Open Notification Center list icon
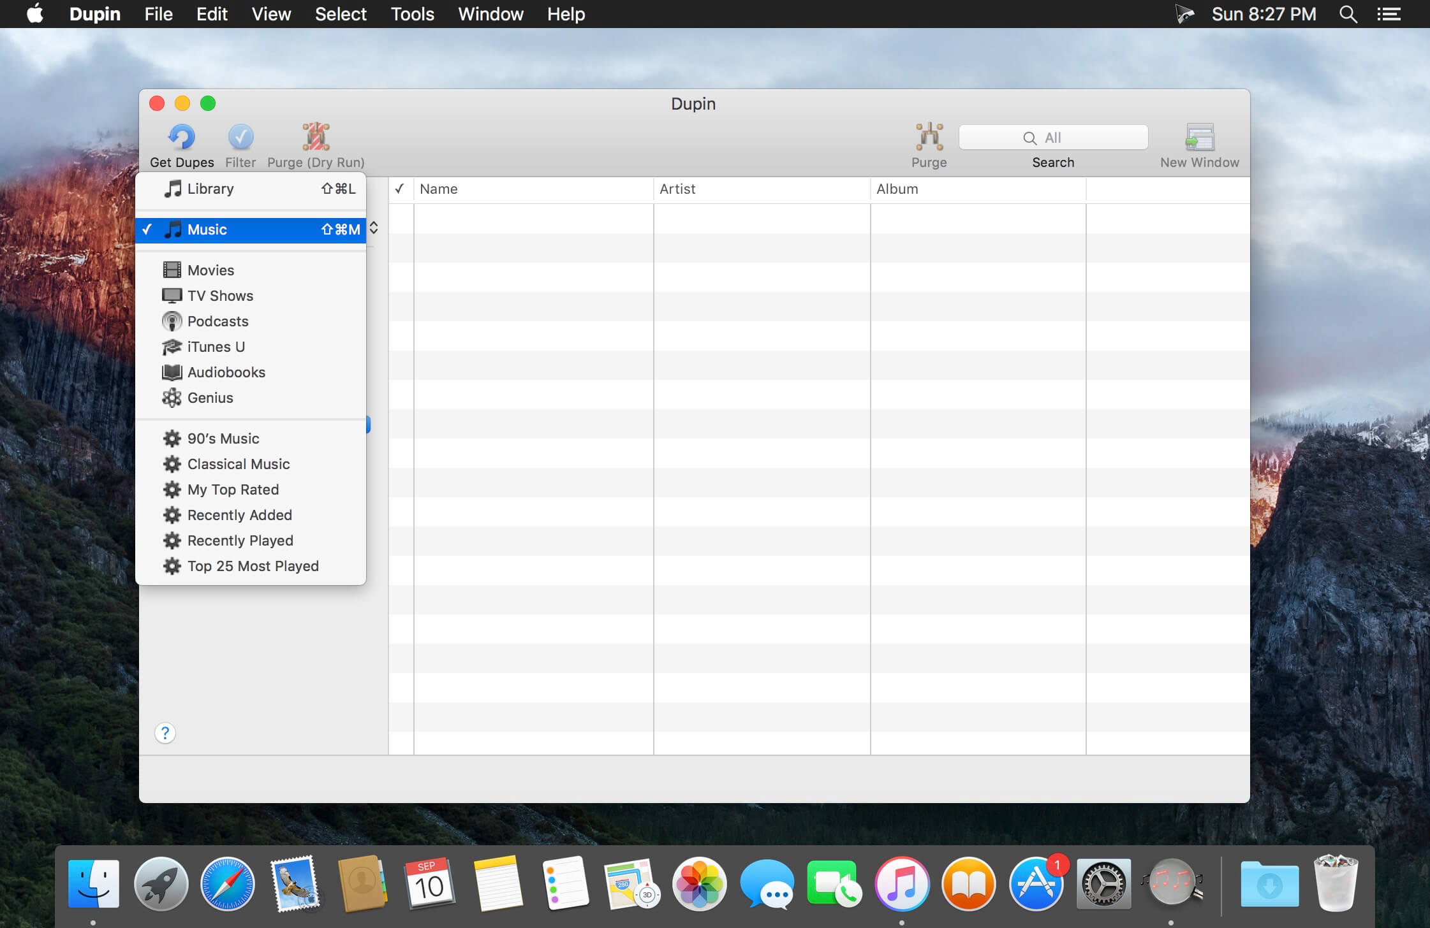 point(1389,14)
